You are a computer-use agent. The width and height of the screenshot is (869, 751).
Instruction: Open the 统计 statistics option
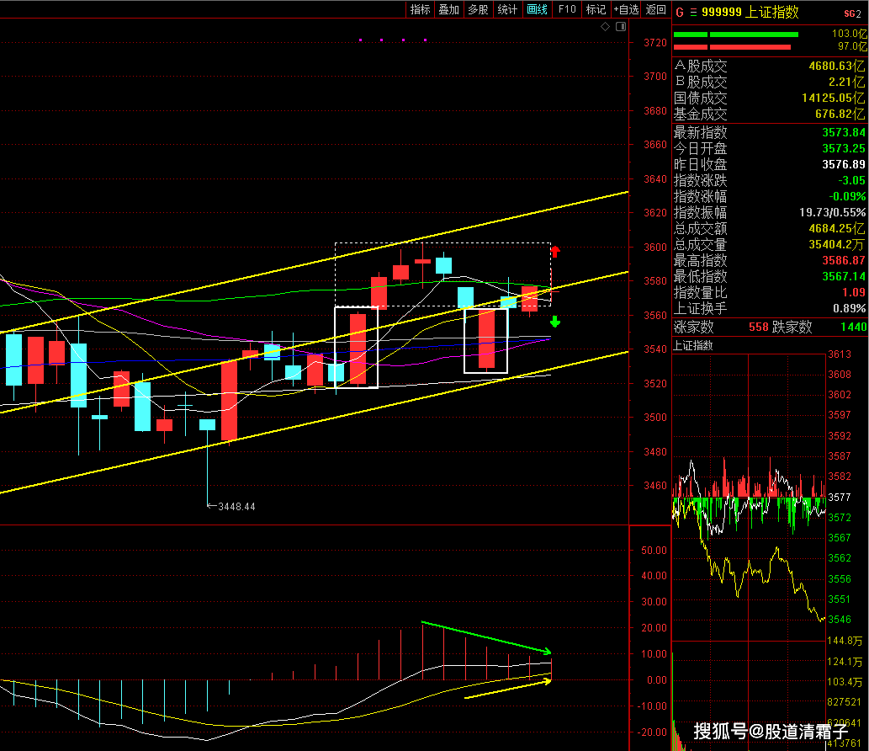coord(507,9)
